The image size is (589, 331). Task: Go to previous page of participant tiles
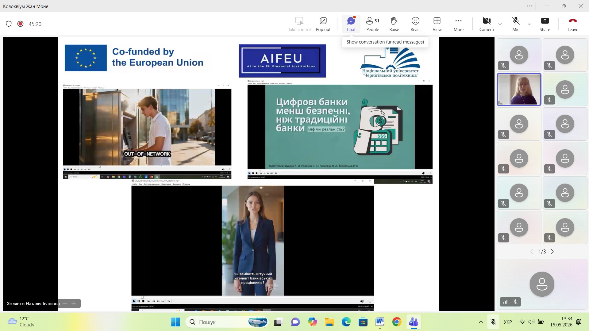pyautogui.click(x=532, y=252)
